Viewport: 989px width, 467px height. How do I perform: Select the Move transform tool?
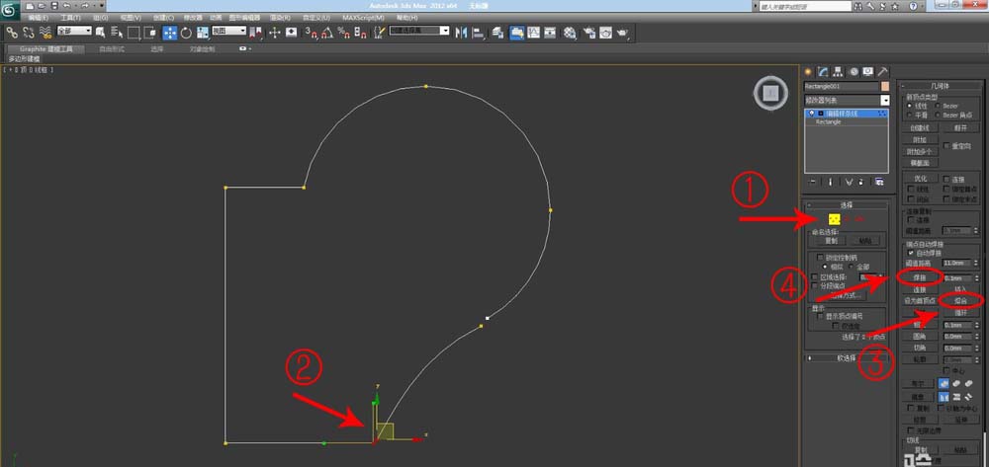[x=170, y=33]
